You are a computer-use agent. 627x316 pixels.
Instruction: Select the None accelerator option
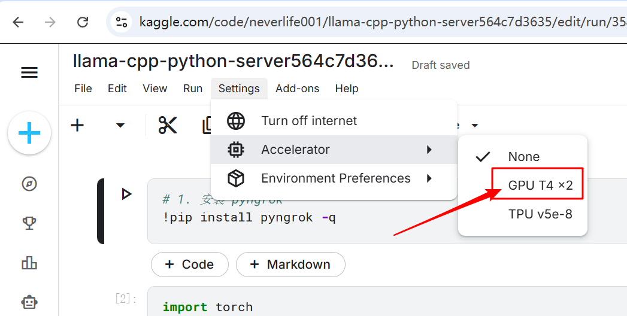point(523,157)
